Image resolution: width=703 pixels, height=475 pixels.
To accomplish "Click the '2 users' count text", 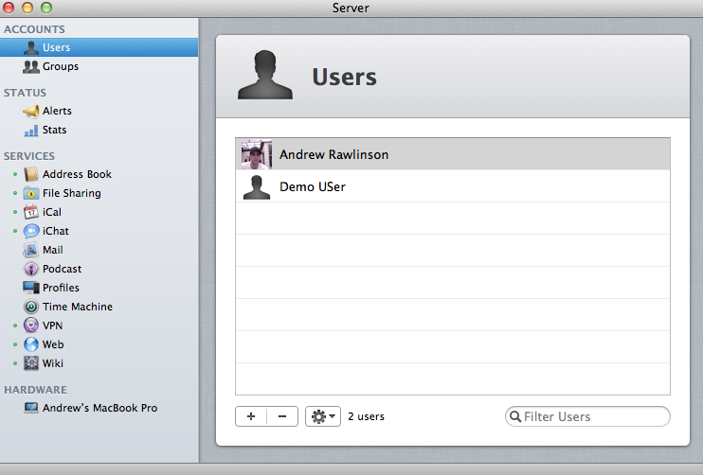I will 367,416.
